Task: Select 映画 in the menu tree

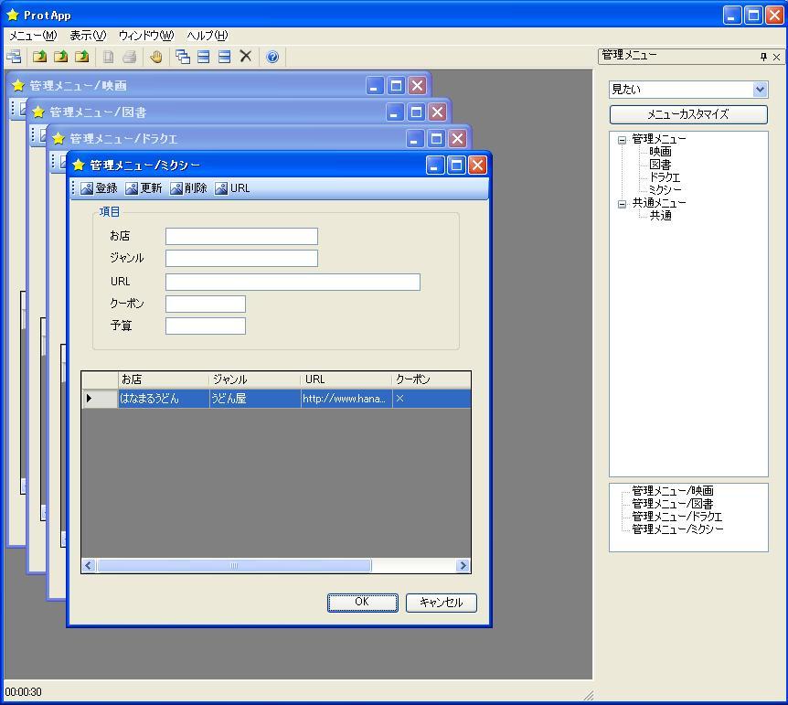Action: pyautogui.click(x=660, y=152)
